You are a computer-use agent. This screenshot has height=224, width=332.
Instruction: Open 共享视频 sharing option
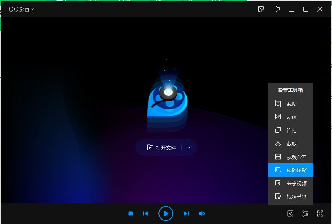click(290, 183)
